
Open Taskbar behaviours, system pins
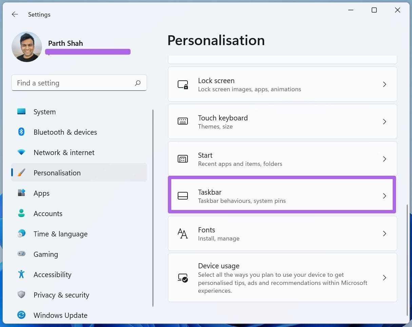[x=282, y=195]
